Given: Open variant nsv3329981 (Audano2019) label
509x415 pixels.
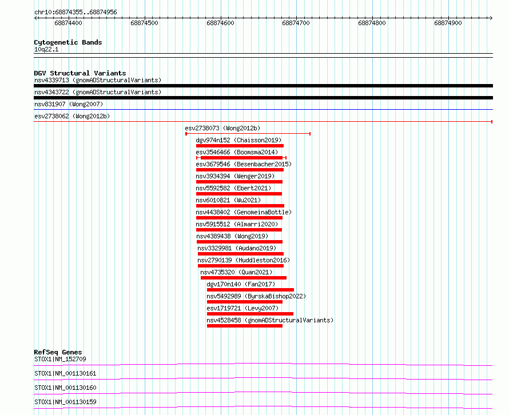Looking at the screenshot, I should click(x=237, y=248).
